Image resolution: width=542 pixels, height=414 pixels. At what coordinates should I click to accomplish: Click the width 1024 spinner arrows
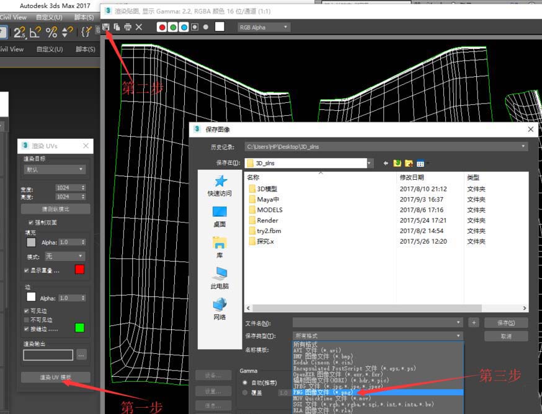[x=83, y=188]
